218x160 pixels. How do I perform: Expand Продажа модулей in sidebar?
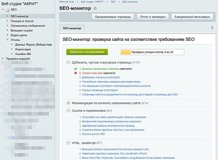click(3, 59)
